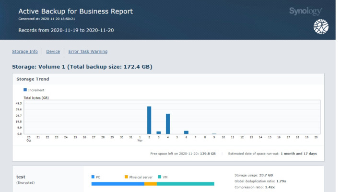Click the blue Increment legend square

tap(25, 90)
